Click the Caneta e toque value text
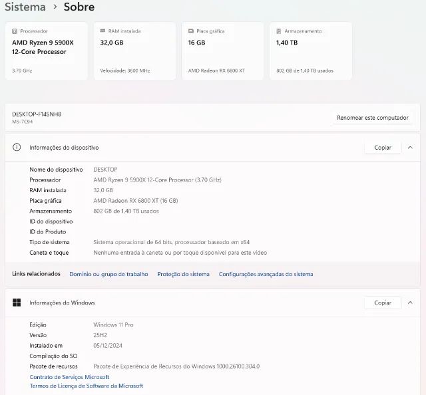The image size is (426, 395). tap(180, 253)
